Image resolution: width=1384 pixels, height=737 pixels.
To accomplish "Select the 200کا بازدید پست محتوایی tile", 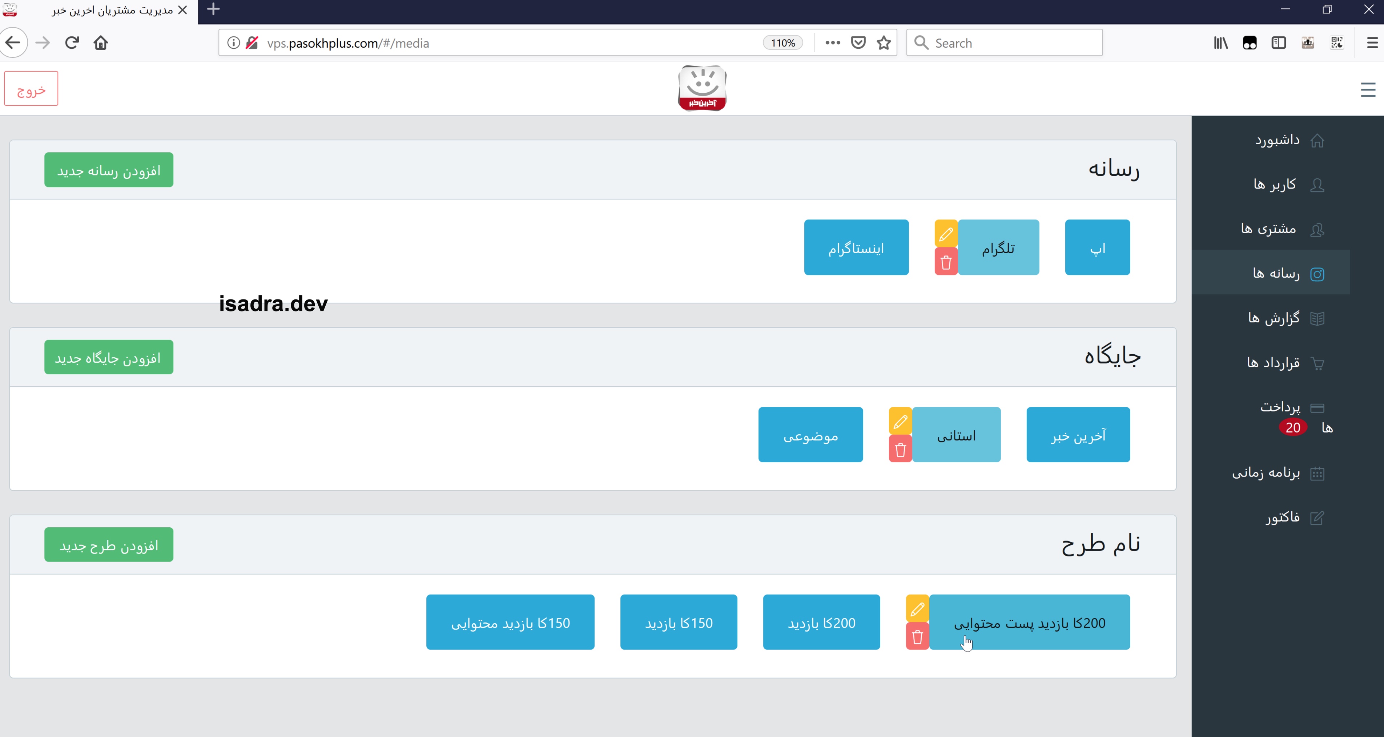I will pyautogui.click(x=1029, y=622).
